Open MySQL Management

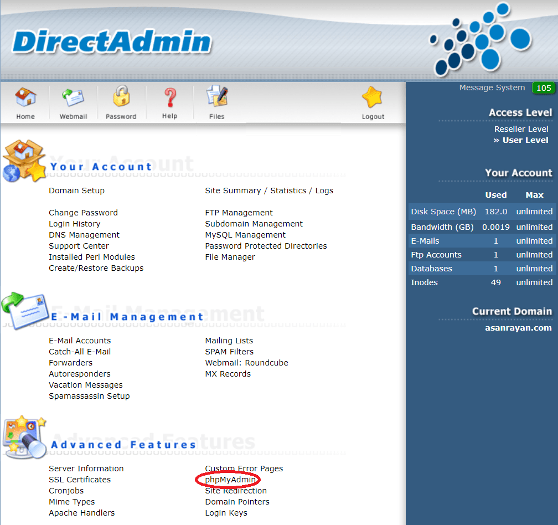pos(245,235)
